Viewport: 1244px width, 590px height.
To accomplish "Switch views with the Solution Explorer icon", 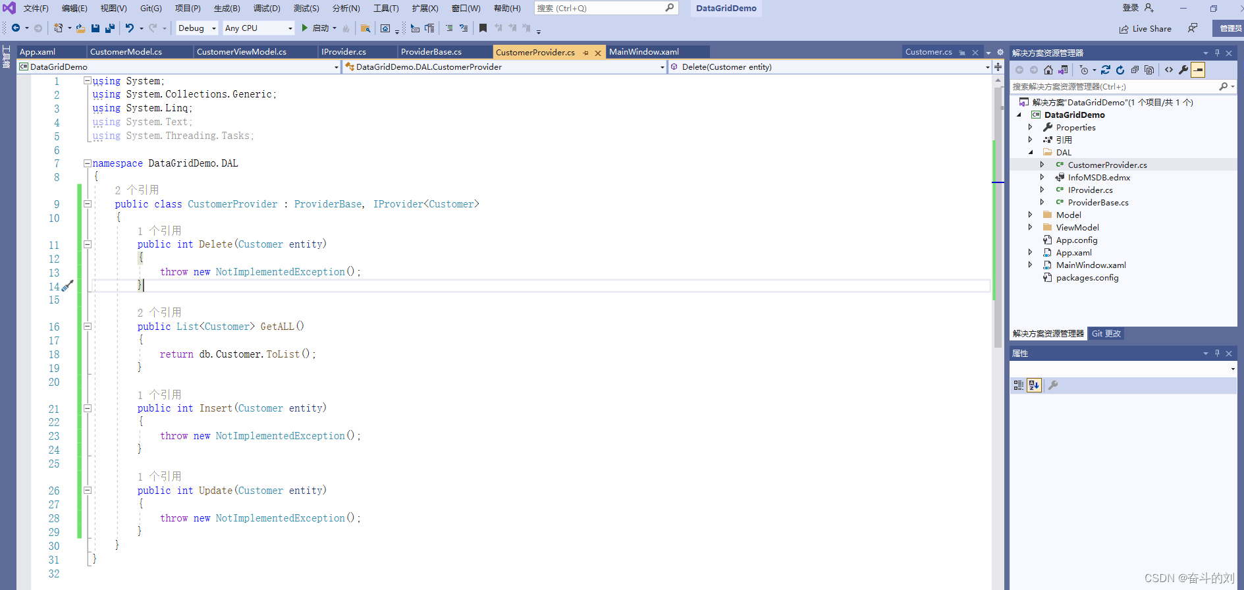I will click(1063, 70).
